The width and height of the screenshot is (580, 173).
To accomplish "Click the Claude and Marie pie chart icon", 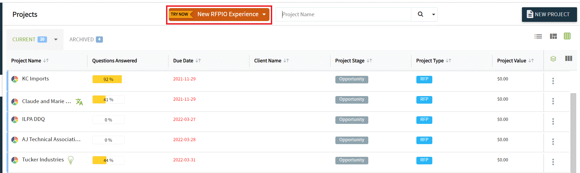I will point(15,102).
